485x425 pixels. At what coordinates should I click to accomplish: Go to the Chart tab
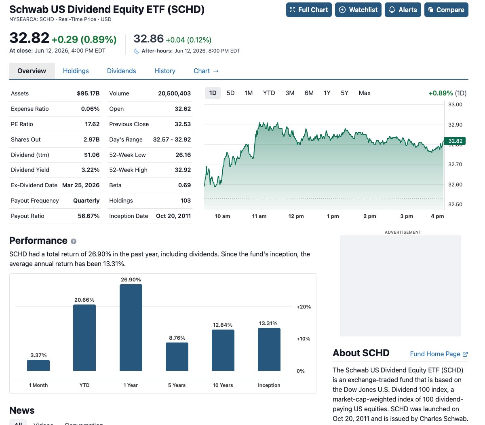tap(206, 71)
